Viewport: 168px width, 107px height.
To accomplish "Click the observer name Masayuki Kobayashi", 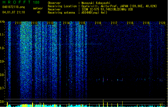I will coord(96,3).
